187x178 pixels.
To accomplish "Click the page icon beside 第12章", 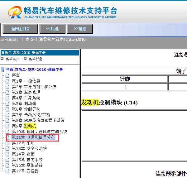I will [x=7, y=143].
